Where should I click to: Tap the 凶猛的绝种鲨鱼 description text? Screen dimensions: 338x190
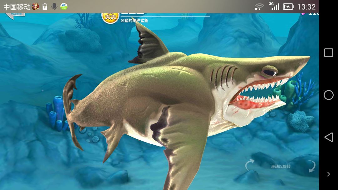click(134, 21)
